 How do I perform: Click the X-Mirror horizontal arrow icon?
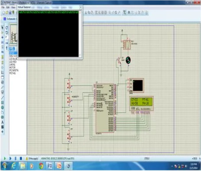click(7, 43)
